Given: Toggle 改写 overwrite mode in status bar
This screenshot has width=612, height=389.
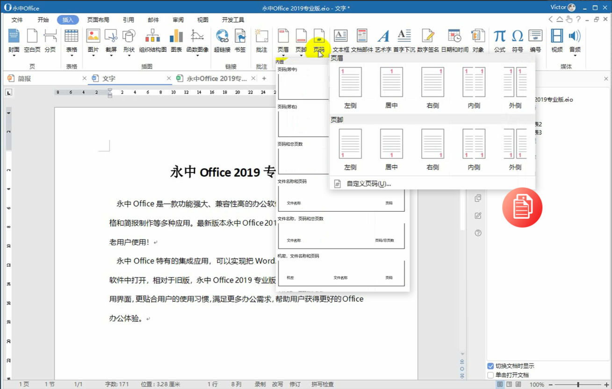Looking at the screenshot, I should pyautogui.click(x=278, y=384).
